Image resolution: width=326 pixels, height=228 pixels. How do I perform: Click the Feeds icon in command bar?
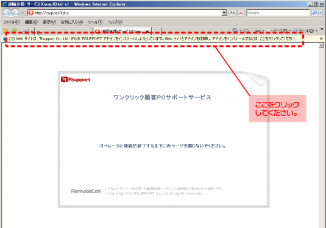coord(246,31)
